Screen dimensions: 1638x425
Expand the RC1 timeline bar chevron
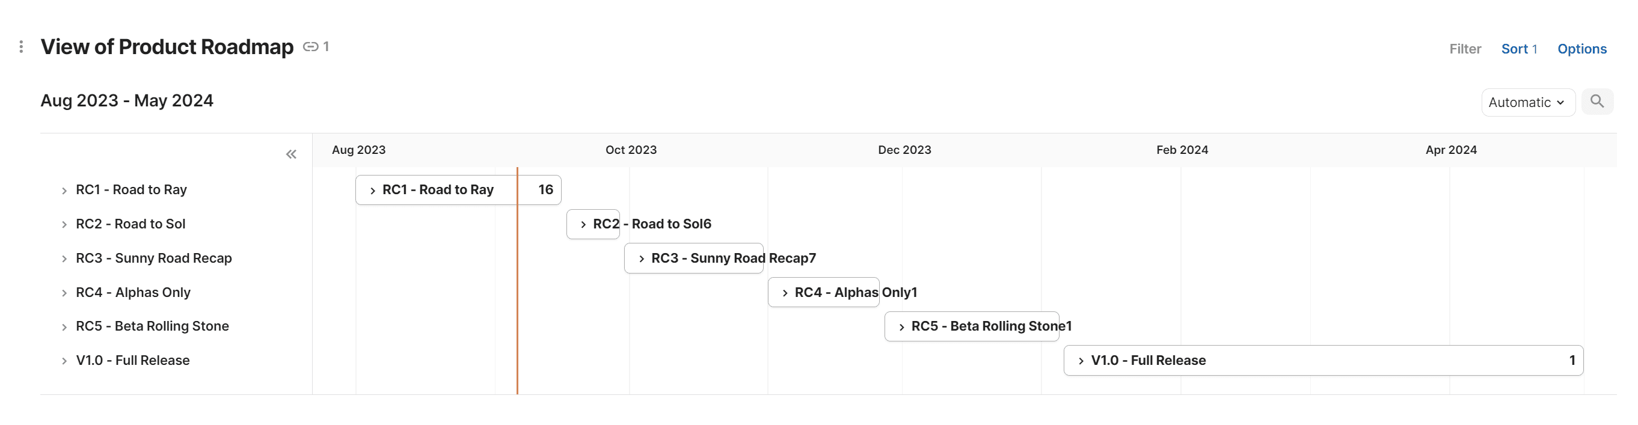pos(373,191)
